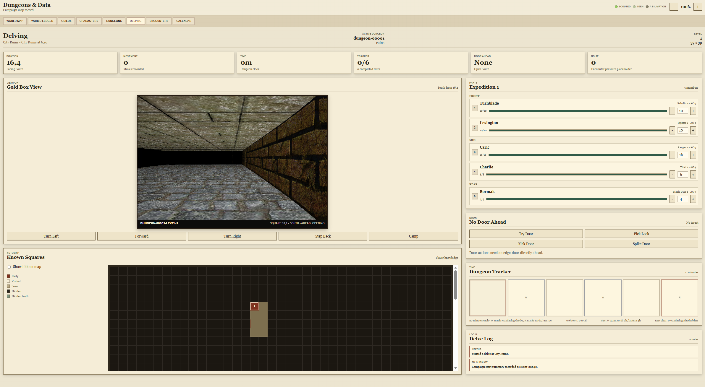Increase Turhblade's HP with plus

tap(693, 111)
